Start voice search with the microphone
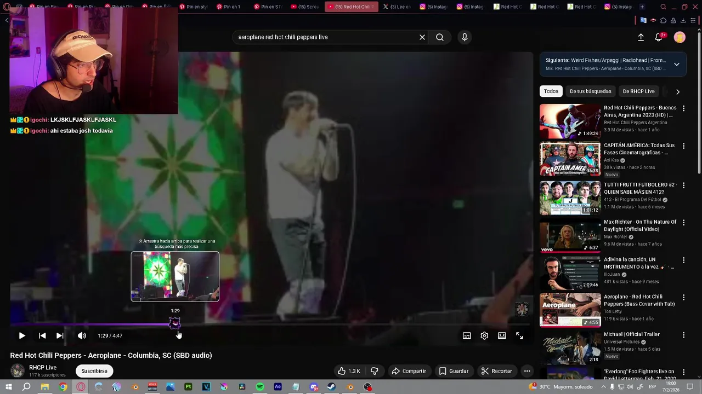Viewport: 702px width, 394px height. tap(465, 37)
